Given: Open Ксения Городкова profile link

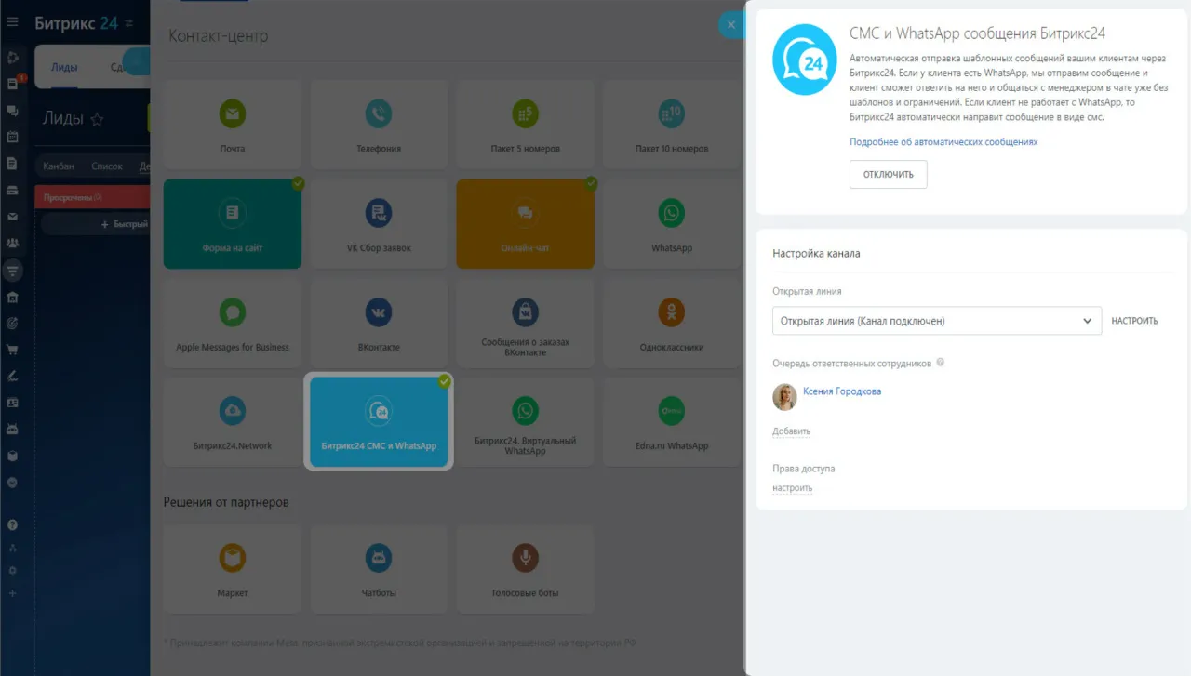Looking at the screenshot, I should pos(842,391).
